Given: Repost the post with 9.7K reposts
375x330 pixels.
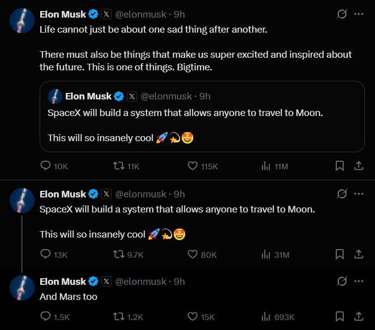Looking at the screenshot, I should [119, 255].
